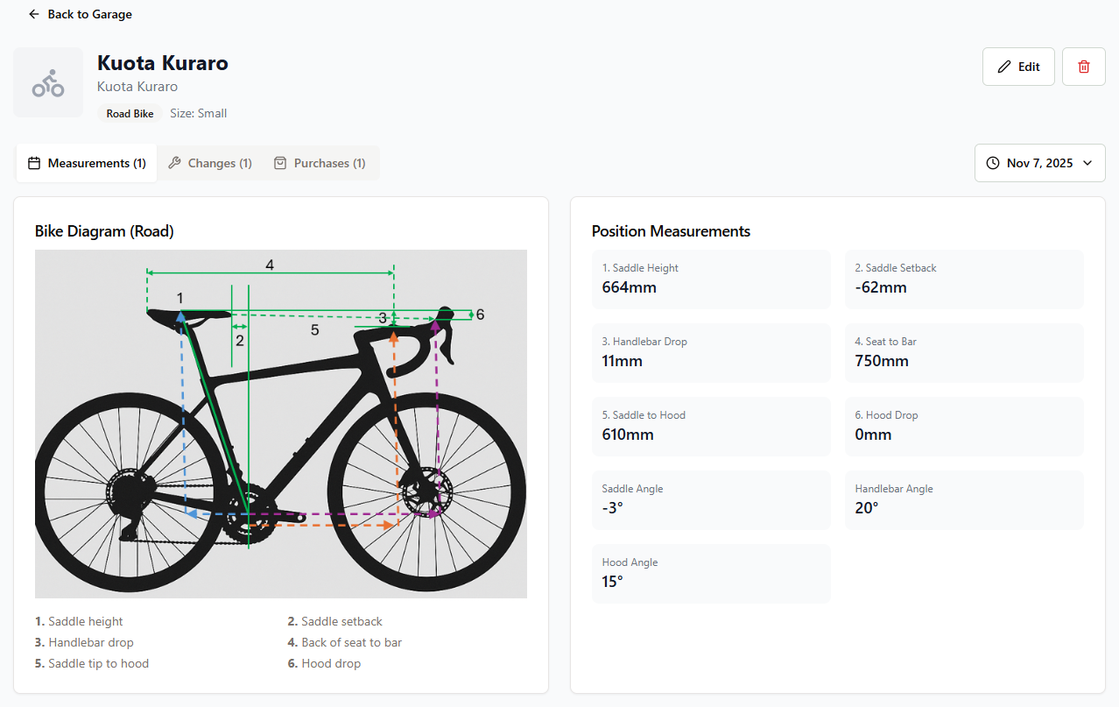
Task: Select the Saddle to Hood 610mm card
Action: pyautogui.click(x=711, y=427)
